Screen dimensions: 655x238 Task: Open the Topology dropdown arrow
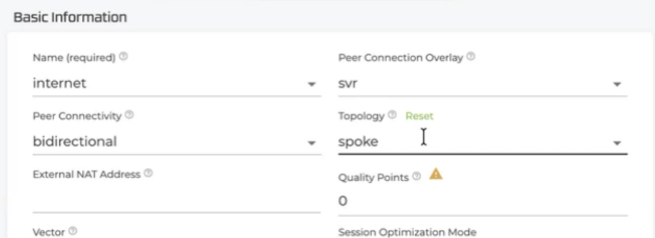pos(617,143)
